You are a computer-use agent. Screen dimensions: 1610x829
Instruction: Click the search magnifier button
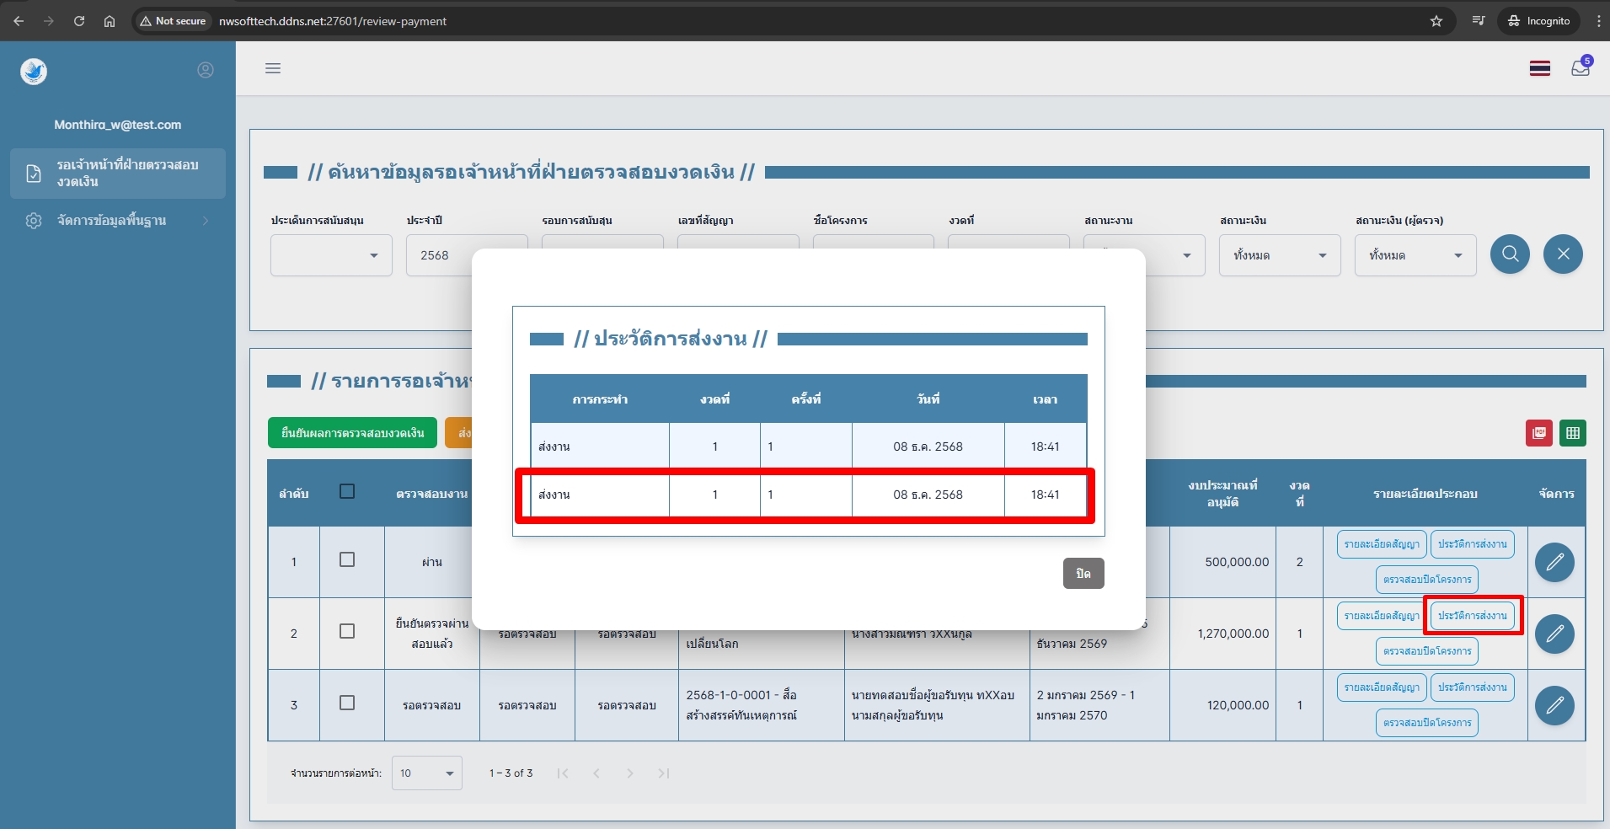coord(1510,254)
